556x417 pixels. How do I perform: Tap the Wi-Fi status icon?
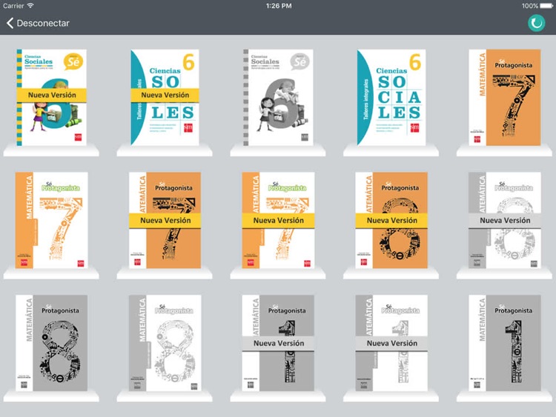click(x=30, y=5)
